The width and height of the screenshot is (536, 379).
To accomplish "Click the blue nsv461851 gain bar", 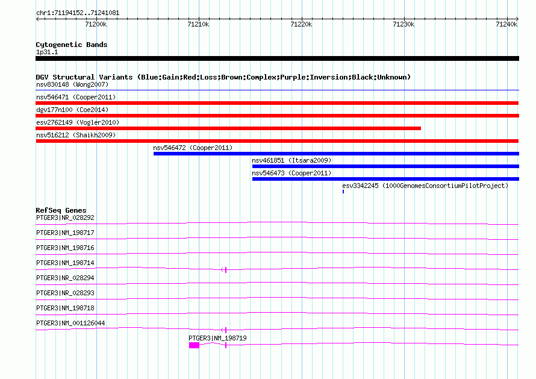I will click(x=385, y=166).
